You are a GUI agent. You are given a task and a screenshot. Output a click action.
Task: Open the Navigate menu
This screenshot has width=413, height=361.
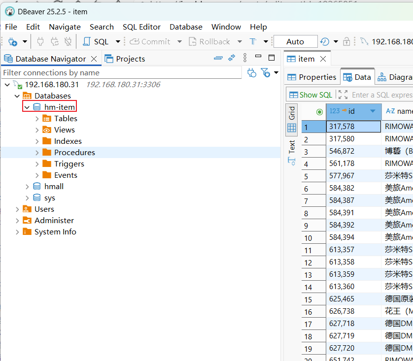65,27
